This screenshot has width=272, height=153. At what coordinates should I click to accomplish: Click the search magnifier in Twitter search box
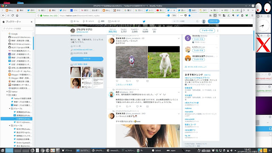coord(197,21)
